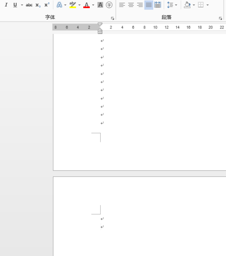Viewport: 226px width, 256px height.
Task: Align text to the right
Action: pyautogui.click(x=140, y=5)
